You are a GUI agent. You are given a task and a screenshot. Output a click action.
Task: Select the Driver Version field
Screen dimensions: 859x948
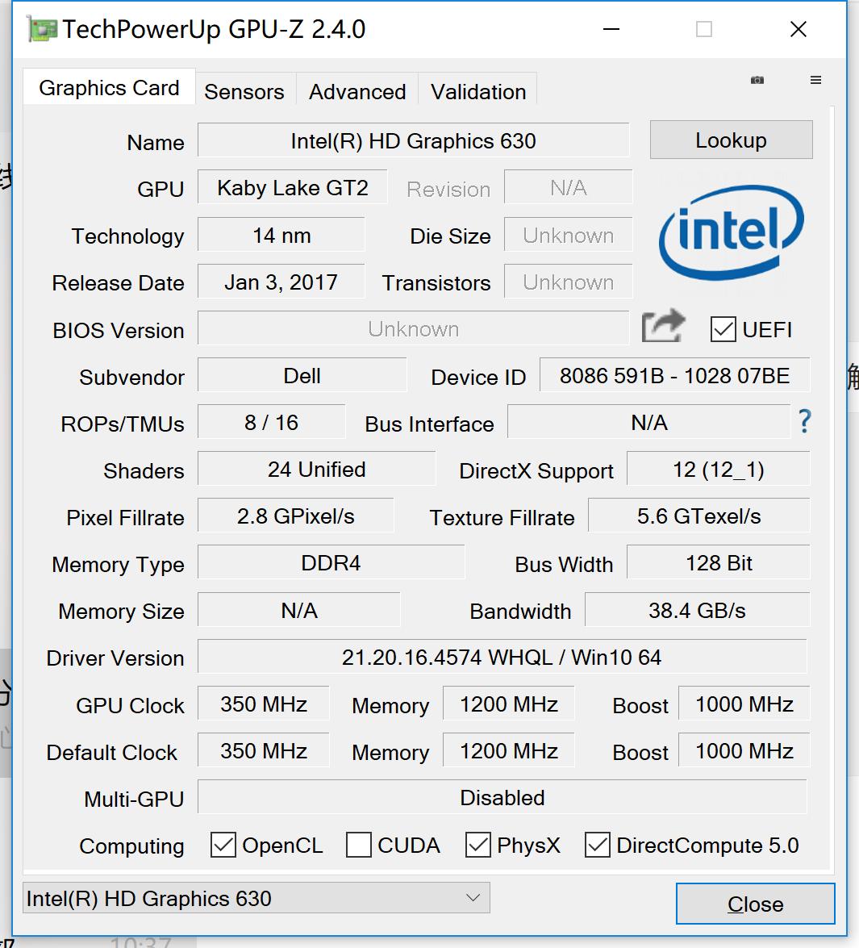(x=502, y=657)
